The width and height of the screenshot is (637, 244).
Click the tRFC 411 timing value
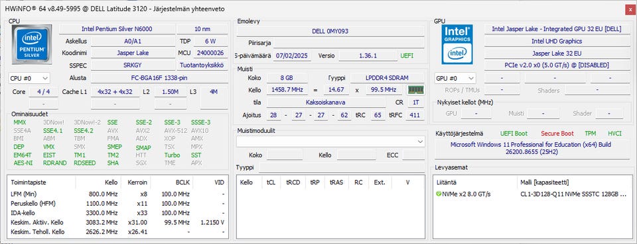pos(414,115)
